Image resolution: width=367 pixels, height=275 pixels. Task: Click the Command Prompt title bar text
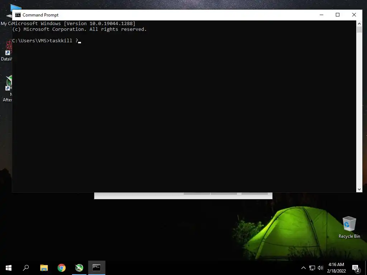tap(40, 15)
